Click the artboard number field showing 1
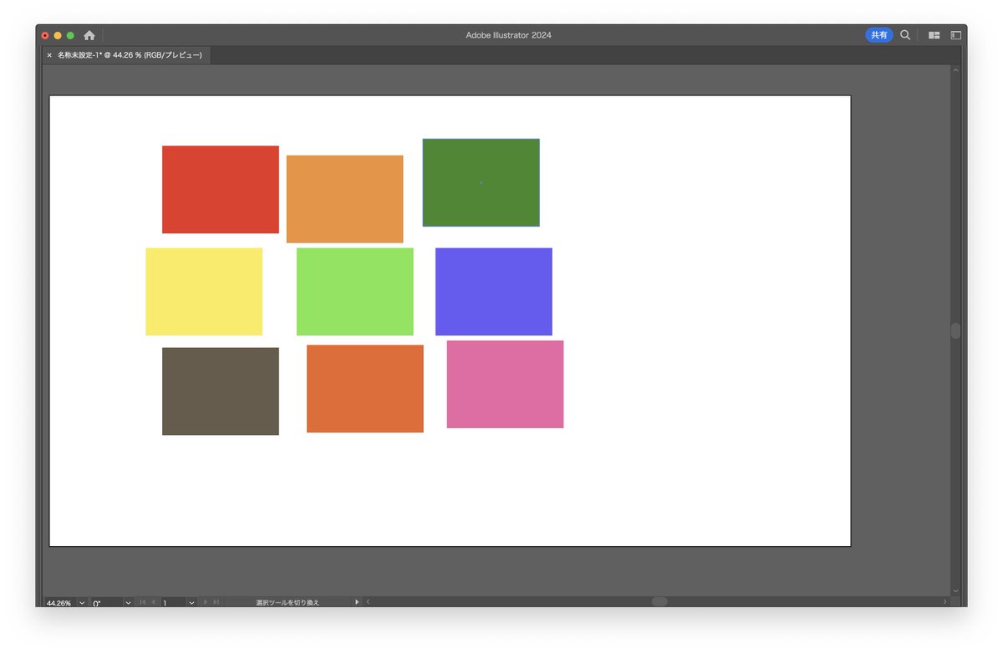The height and width of the screenshot is (654, 1003). pos(173,602)
